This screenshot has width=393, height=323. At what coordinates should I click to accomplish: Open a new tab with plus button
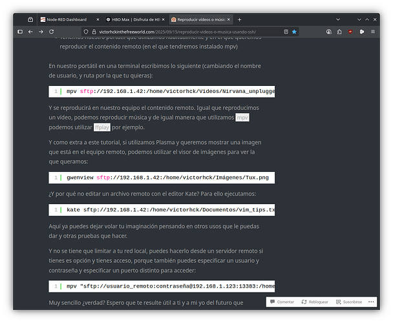point(239,19)
